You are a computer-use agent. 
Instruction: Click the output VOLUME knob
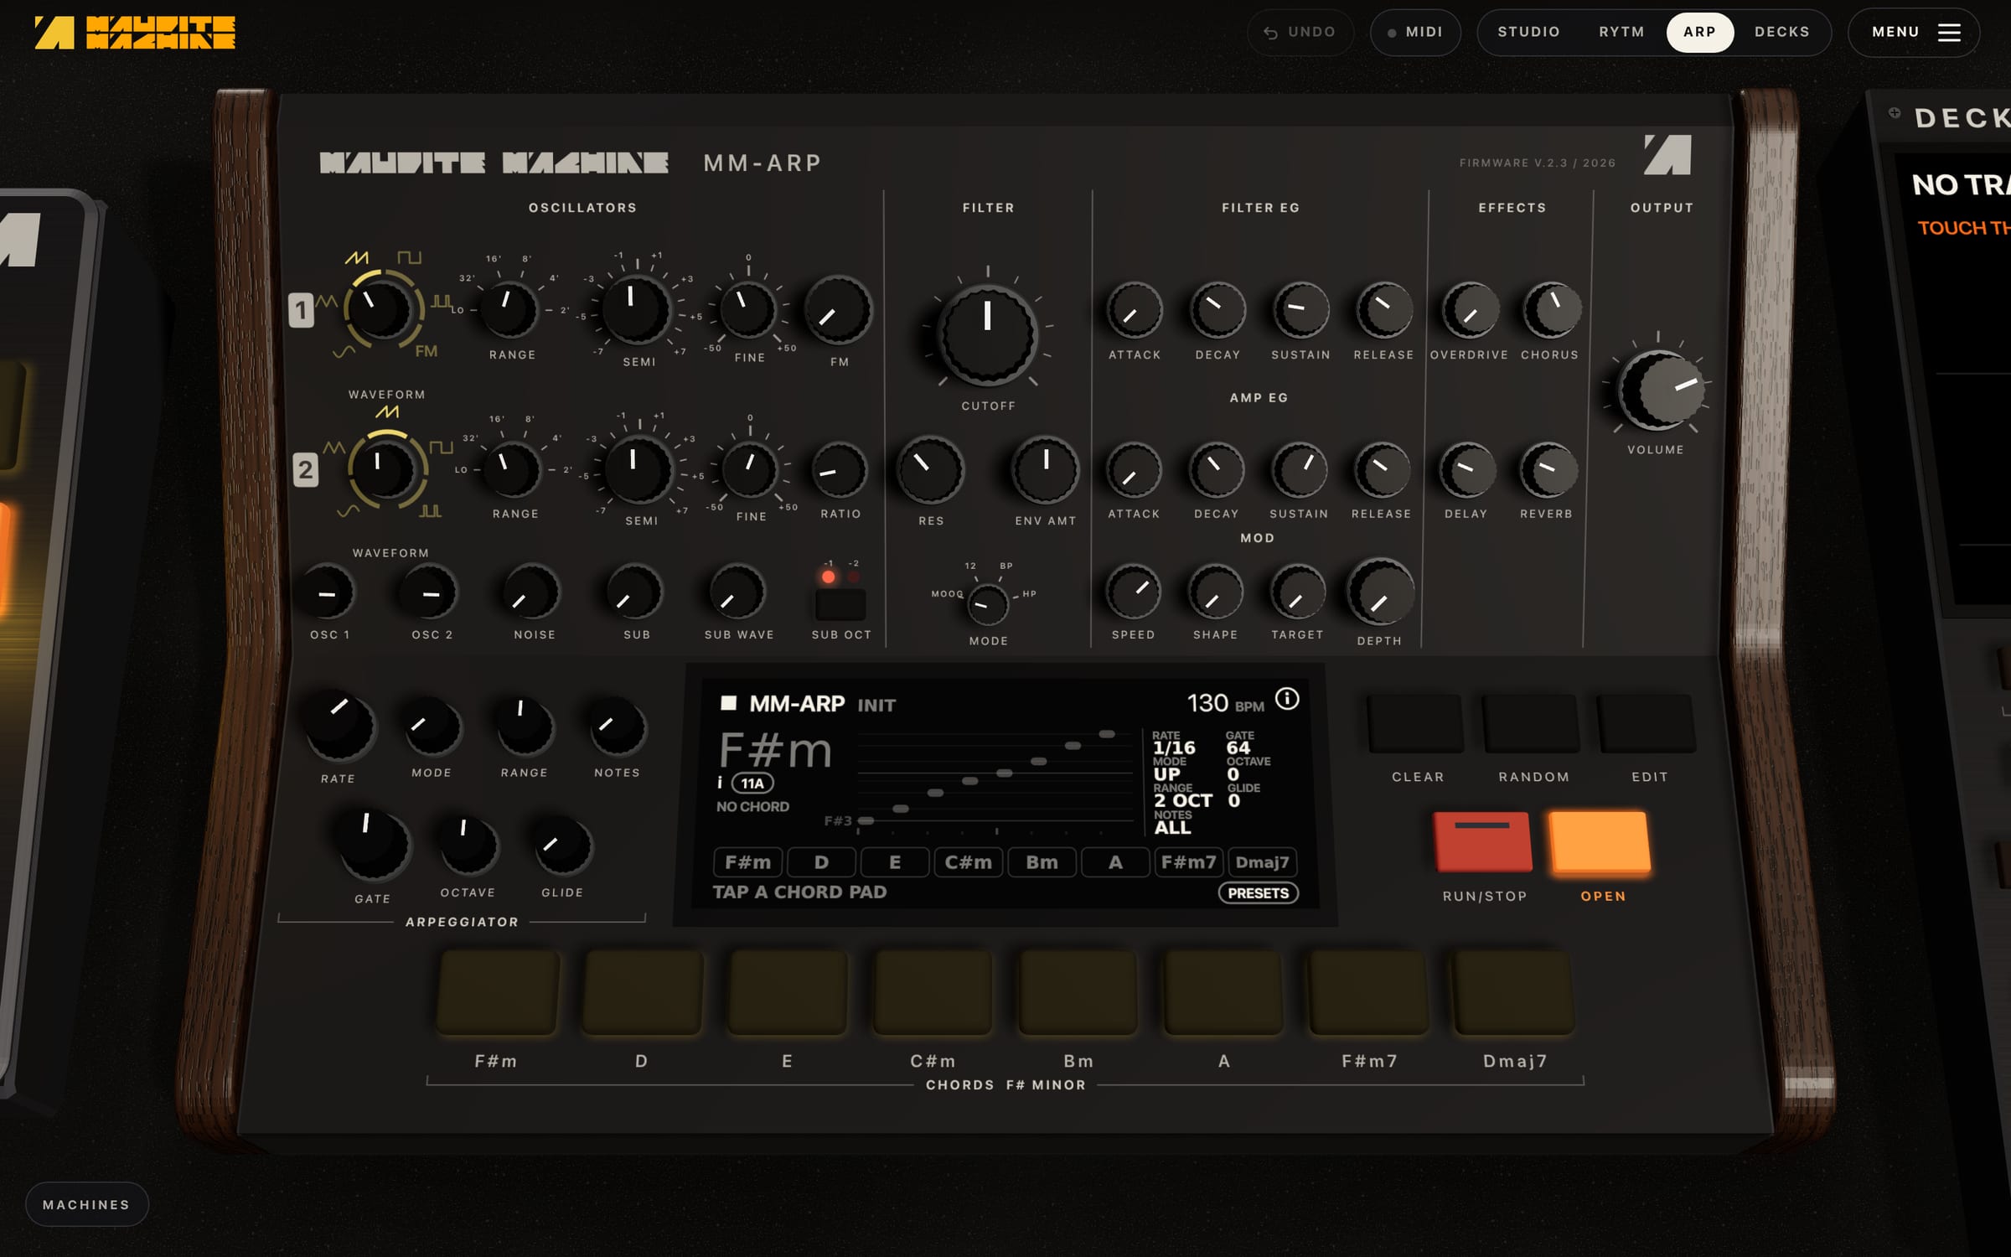point(1660,389)
